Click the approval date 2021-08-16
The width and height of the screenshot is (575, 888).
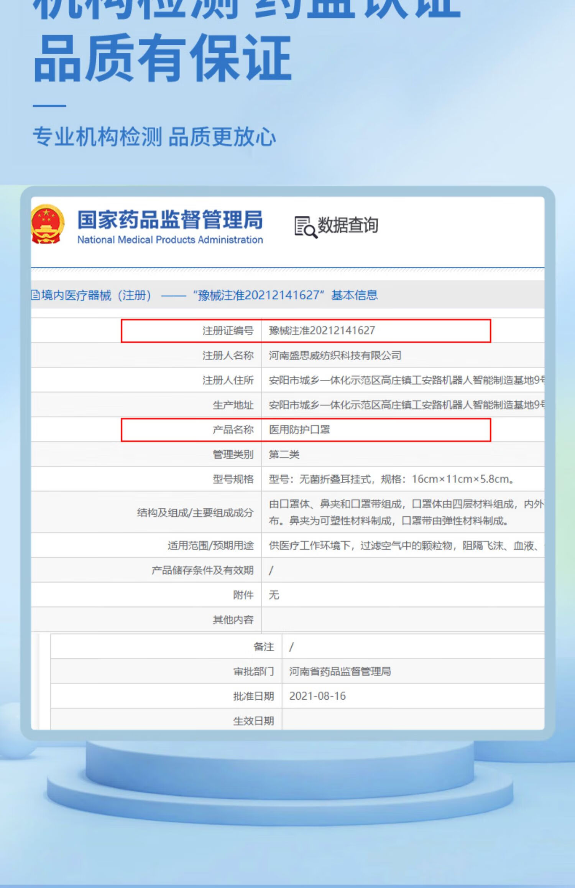pos(317,696)
